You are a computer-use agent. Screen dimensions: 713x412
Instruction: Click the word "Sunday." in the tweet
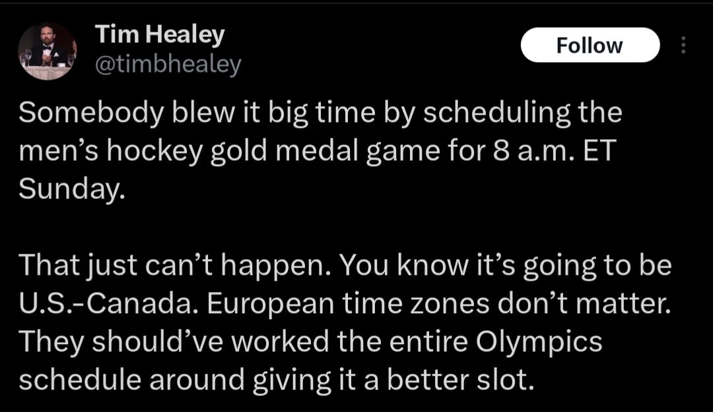[x=71, y=190]
